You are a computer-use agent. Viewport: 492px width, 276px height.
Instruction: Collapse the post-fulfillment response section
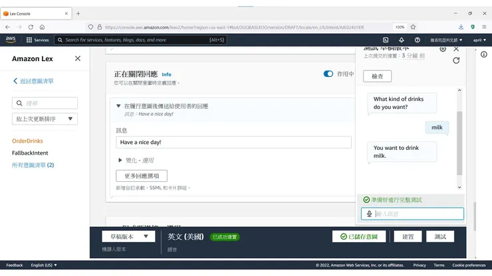[x=118, y=106]
